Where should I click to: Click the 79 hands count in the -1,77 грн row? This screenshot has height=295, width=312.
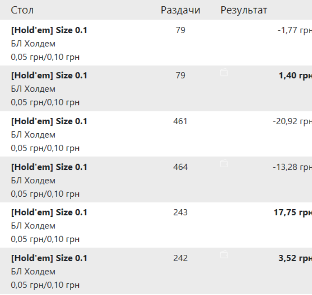point(181,30)
